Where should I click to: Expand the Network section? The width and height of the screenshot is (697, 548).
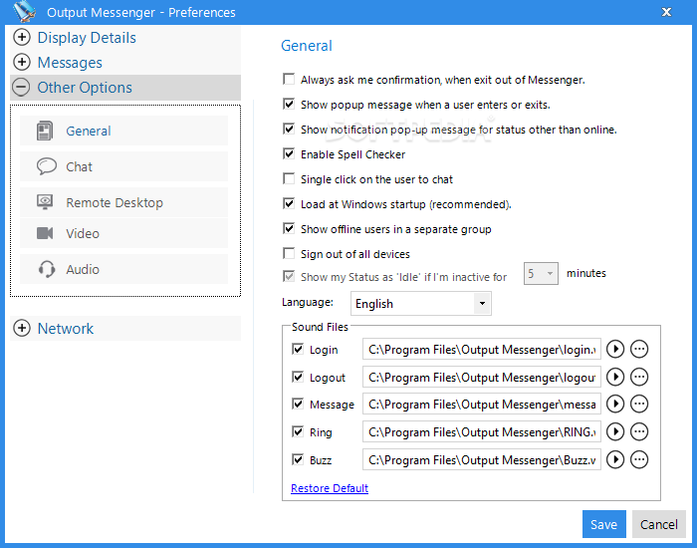pyautogui.click(x=22, y=329)
